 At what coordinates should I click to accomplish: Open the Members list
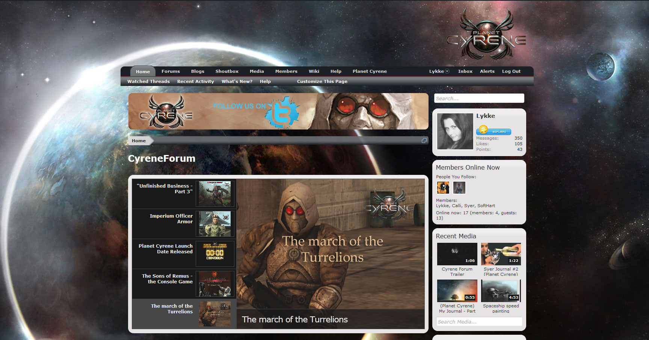pos(286,71)
